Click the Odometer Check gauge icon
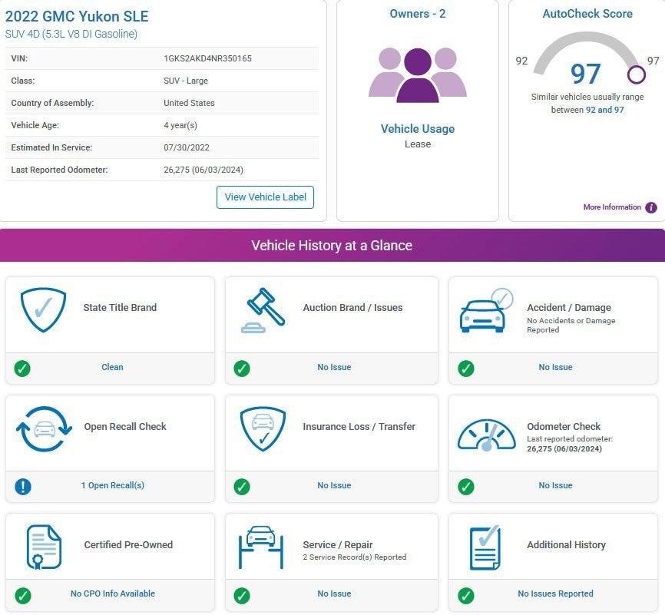Viewport: 665px width, 615px height. click(487, 435)
